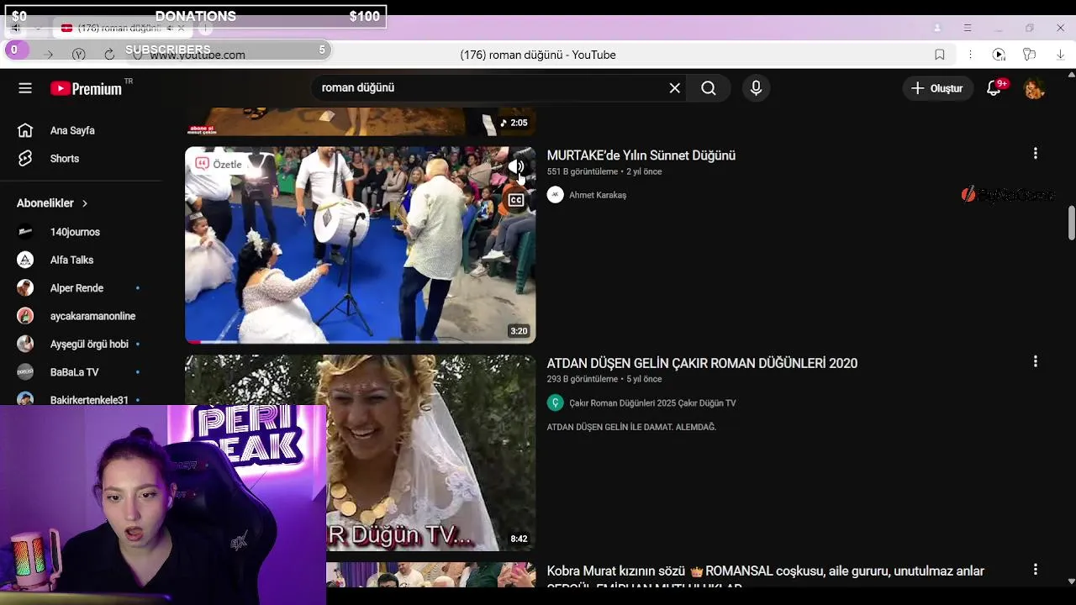Open Alper Rende subscription channel
The image size is (1076, 605).
click(76, 288)
